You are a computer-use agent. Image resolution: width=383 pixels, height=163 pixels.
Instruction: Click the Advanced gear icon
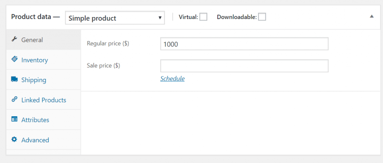click(x=14, y=140)
